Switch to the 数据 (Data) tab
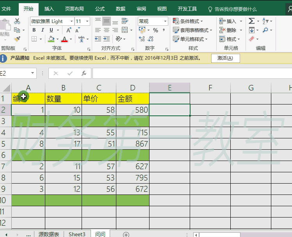Viewport: 292px width, 237px height. coord(121,9)
